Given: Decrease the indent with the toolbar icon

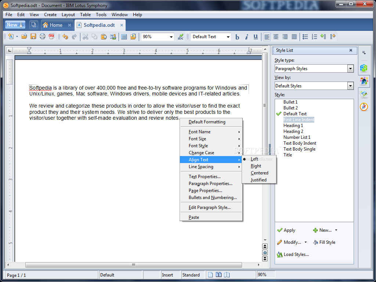Looking at the screenshot, I should [333, 37].
